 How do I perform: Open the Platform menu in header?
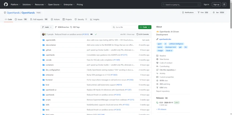[15, 4]
